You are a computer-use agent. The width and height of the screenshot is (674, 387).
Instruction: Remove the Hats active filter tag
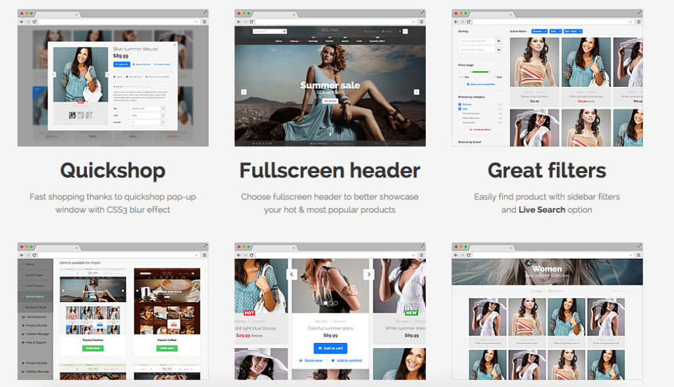[559, 32]
